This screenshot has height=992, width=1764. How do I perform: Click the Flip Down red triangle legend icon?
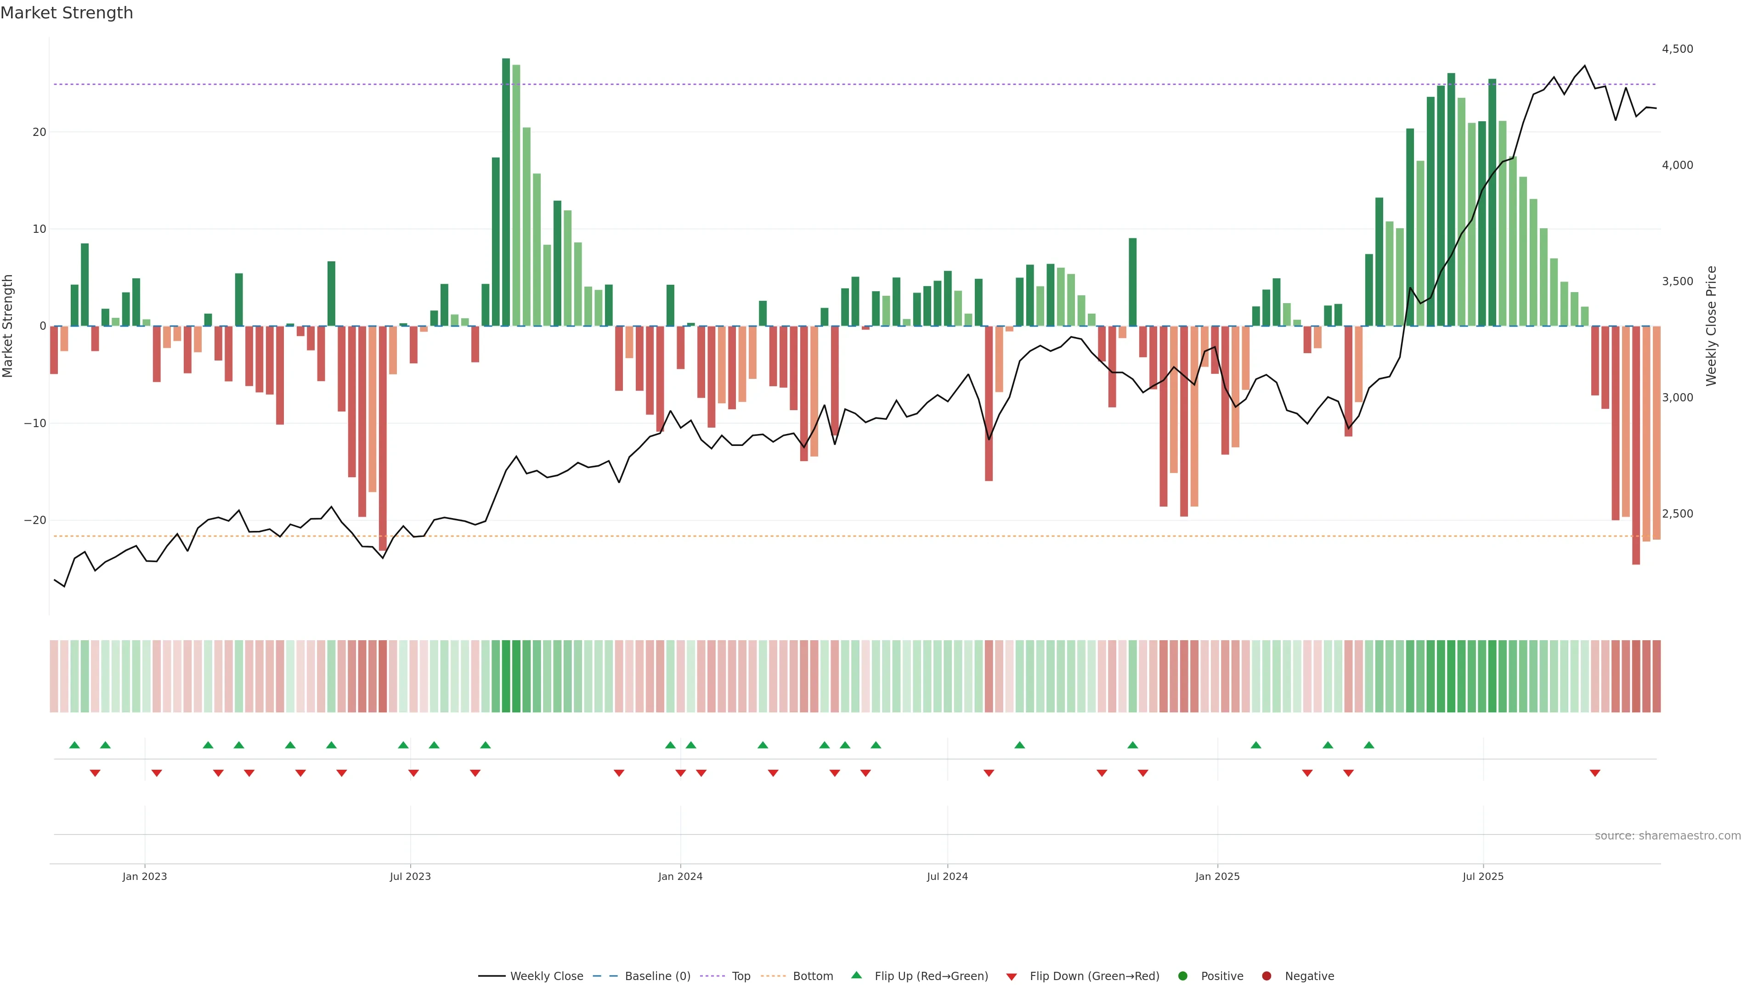[x=1012, y=976]
